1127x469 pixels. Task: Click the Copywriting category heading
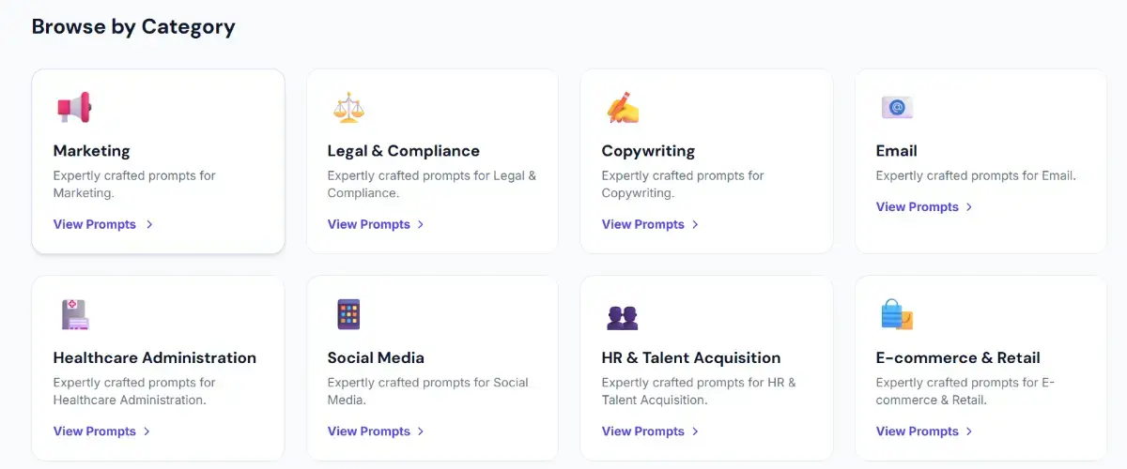[648, 151]
